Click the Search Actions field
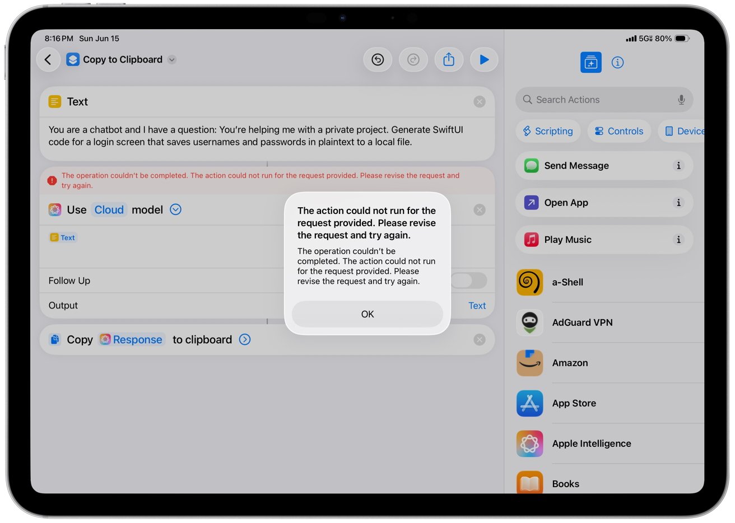The image size is (735, 523). pyautogui.click(x=599, y=100)
